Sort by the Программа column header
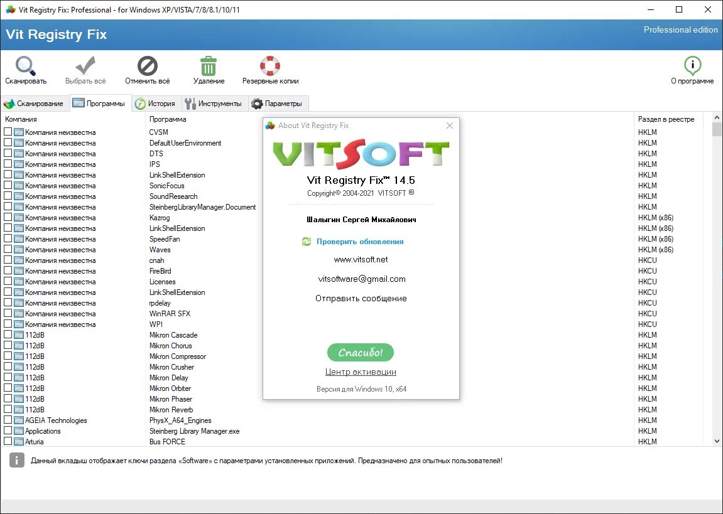723x514 pixels. tap(389, 119)
